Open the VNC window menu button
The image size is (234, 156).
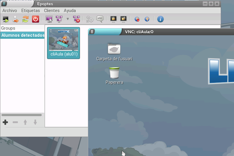(x=92, y=32)
